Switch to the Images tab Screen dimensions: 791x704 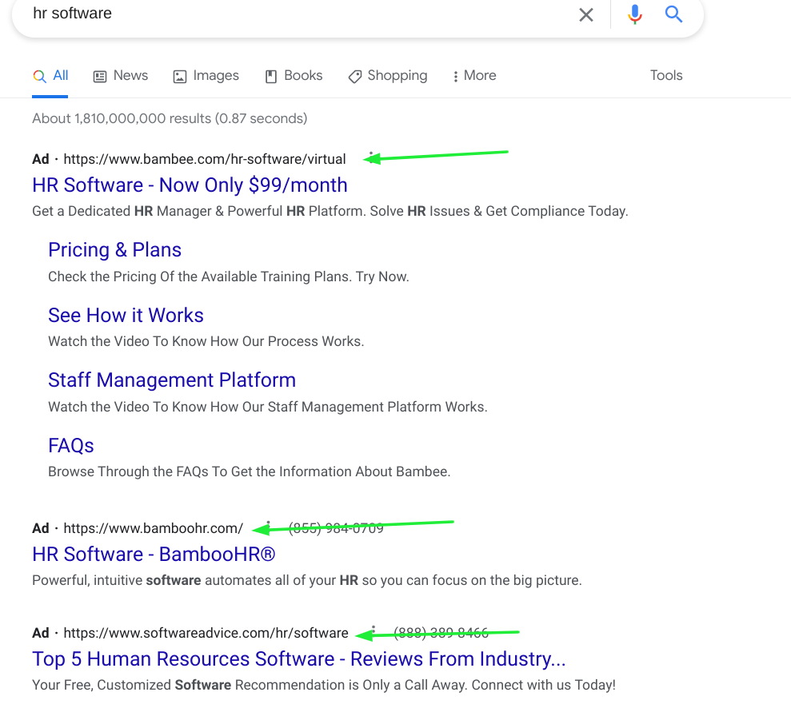click(x=206, y=76)
